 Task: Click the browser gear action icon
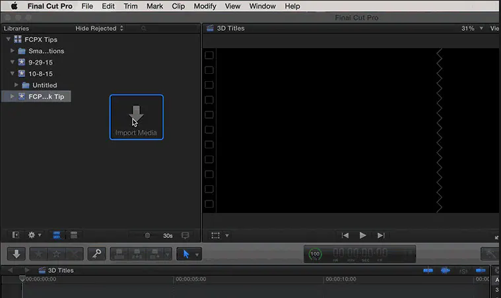31,235
